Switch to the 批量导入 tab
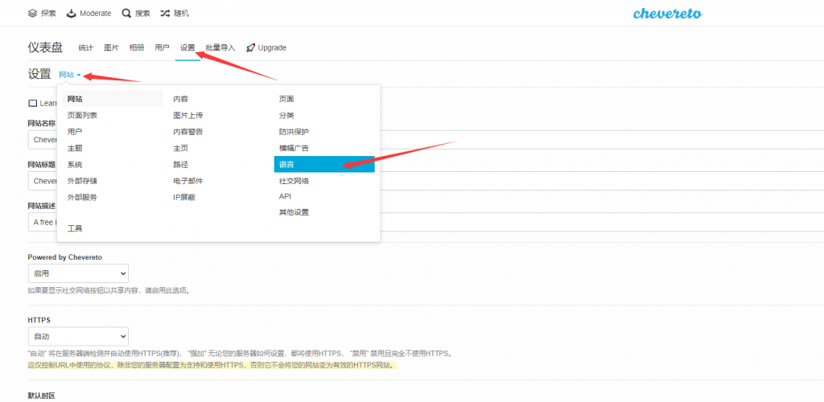This screenshot has height=402, width=824. [x=220, y=47]
